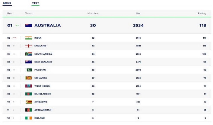
Task: Click the India flag icon
Action: (29, 38)
